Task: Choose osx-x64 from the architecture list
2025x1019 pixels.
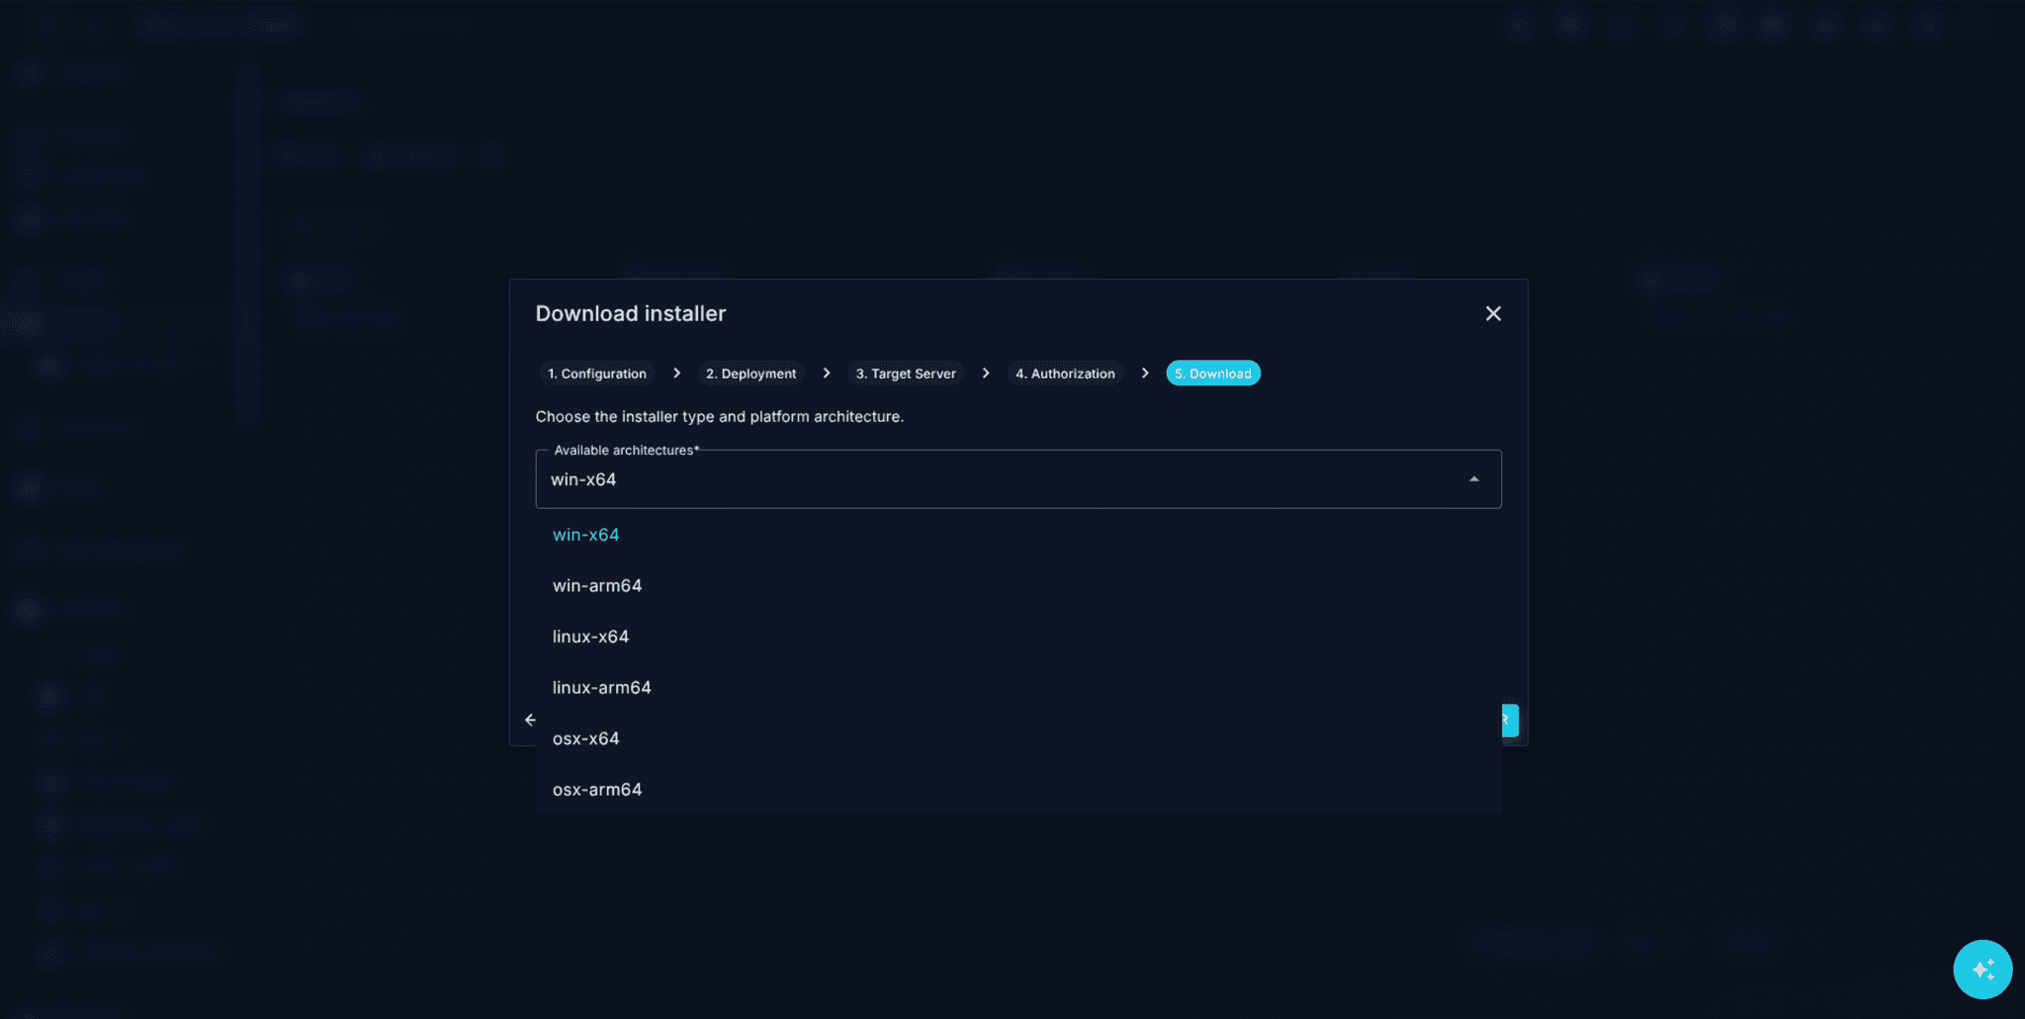Action: pyautogui.click(x=1018, y=739)
